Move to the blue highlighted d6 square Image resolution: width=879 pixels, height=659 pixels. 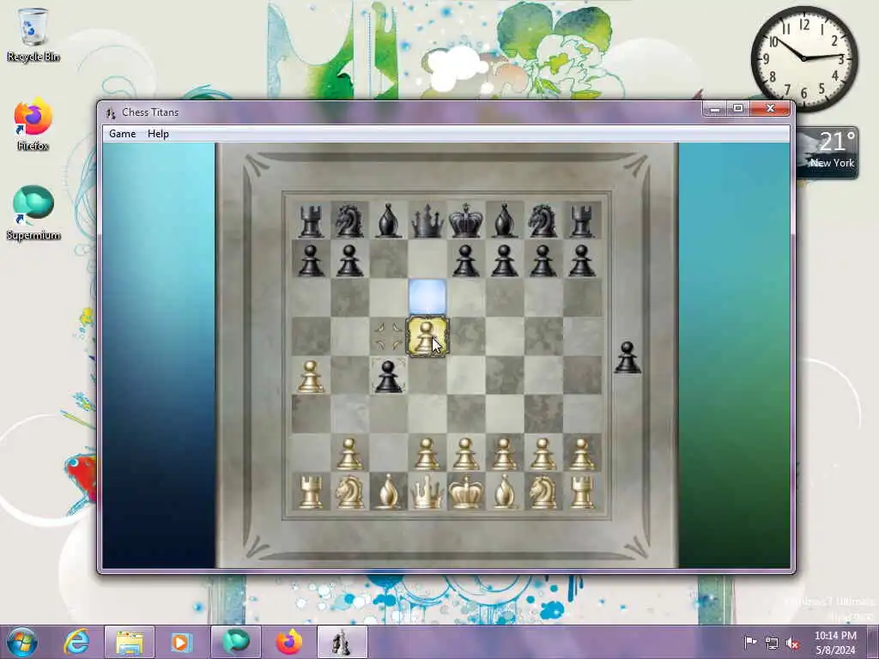pos(427,298)
